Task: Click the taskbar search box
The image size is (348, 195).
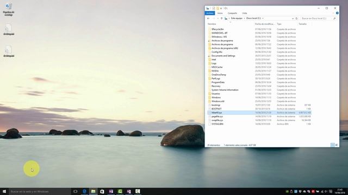Action: click(x=40, y=191)
